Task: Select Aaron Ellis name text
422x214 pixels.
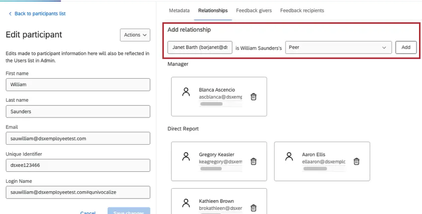Action: pos(314,155)
